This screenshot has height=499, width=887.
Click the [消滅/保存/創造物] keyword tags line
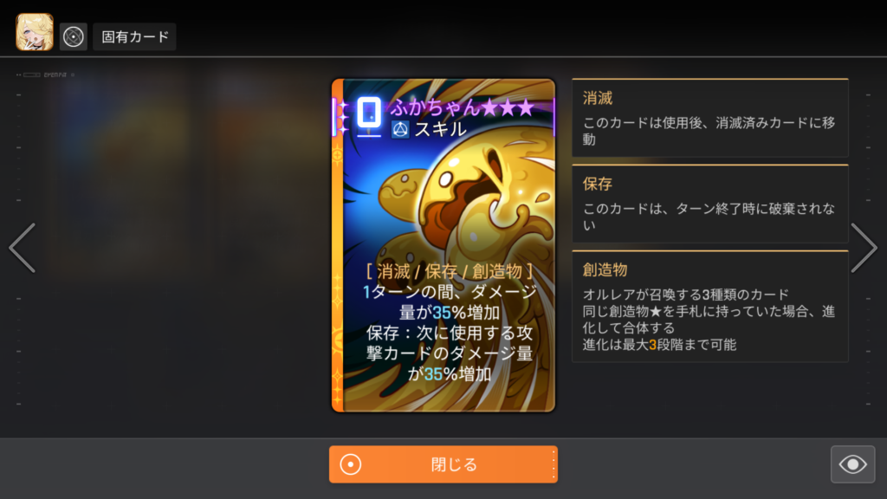coord(450,271)
